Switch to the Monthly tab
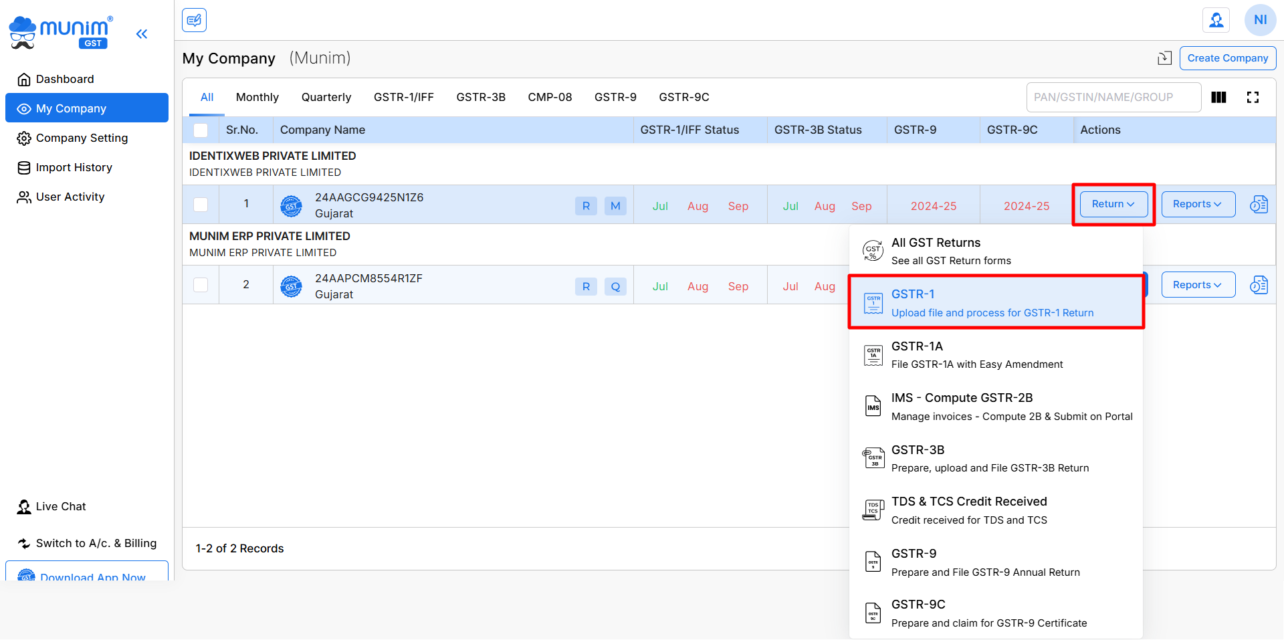This screenshot has height=640, width=1284. [x=257, y=98]
